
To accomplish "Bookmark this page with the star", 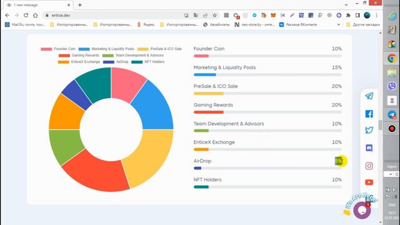I will click(x=215, y=15).
